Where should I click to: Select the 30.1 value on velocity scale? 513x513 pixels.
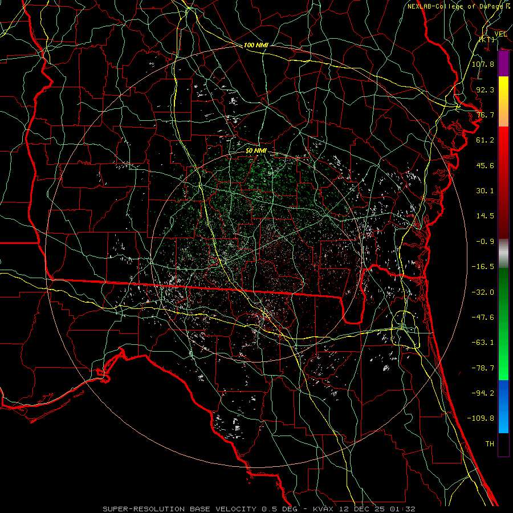pos(485,191)
